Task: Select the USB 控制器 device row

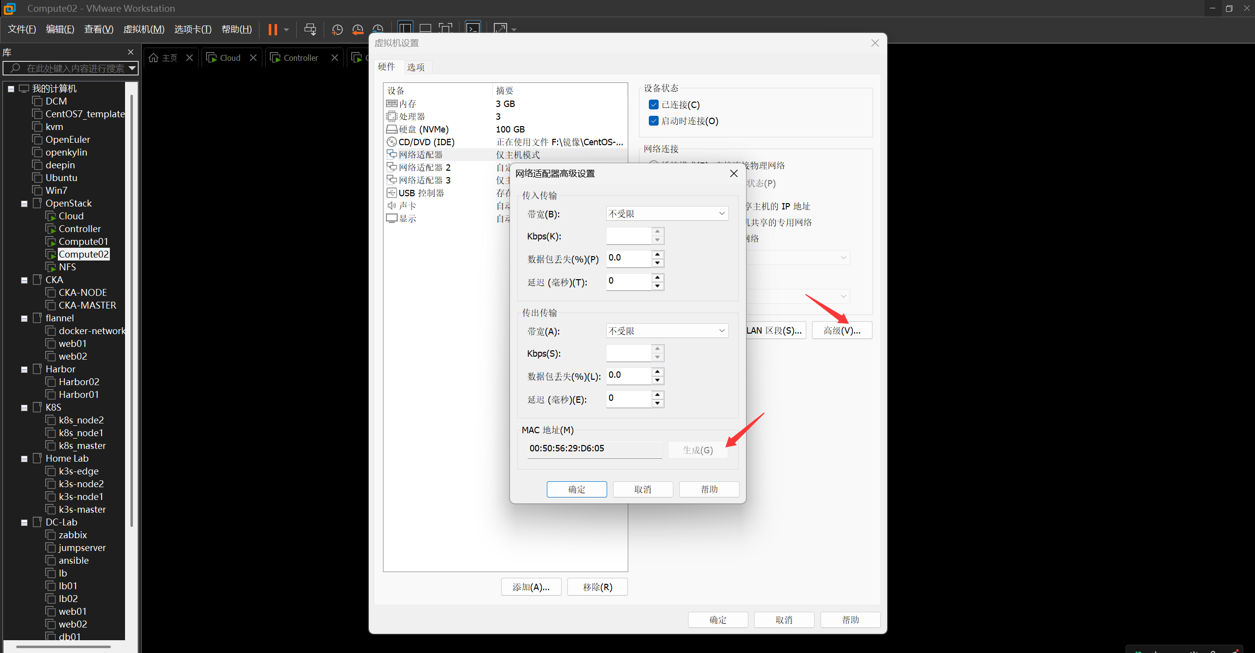Action: (447, 193)
